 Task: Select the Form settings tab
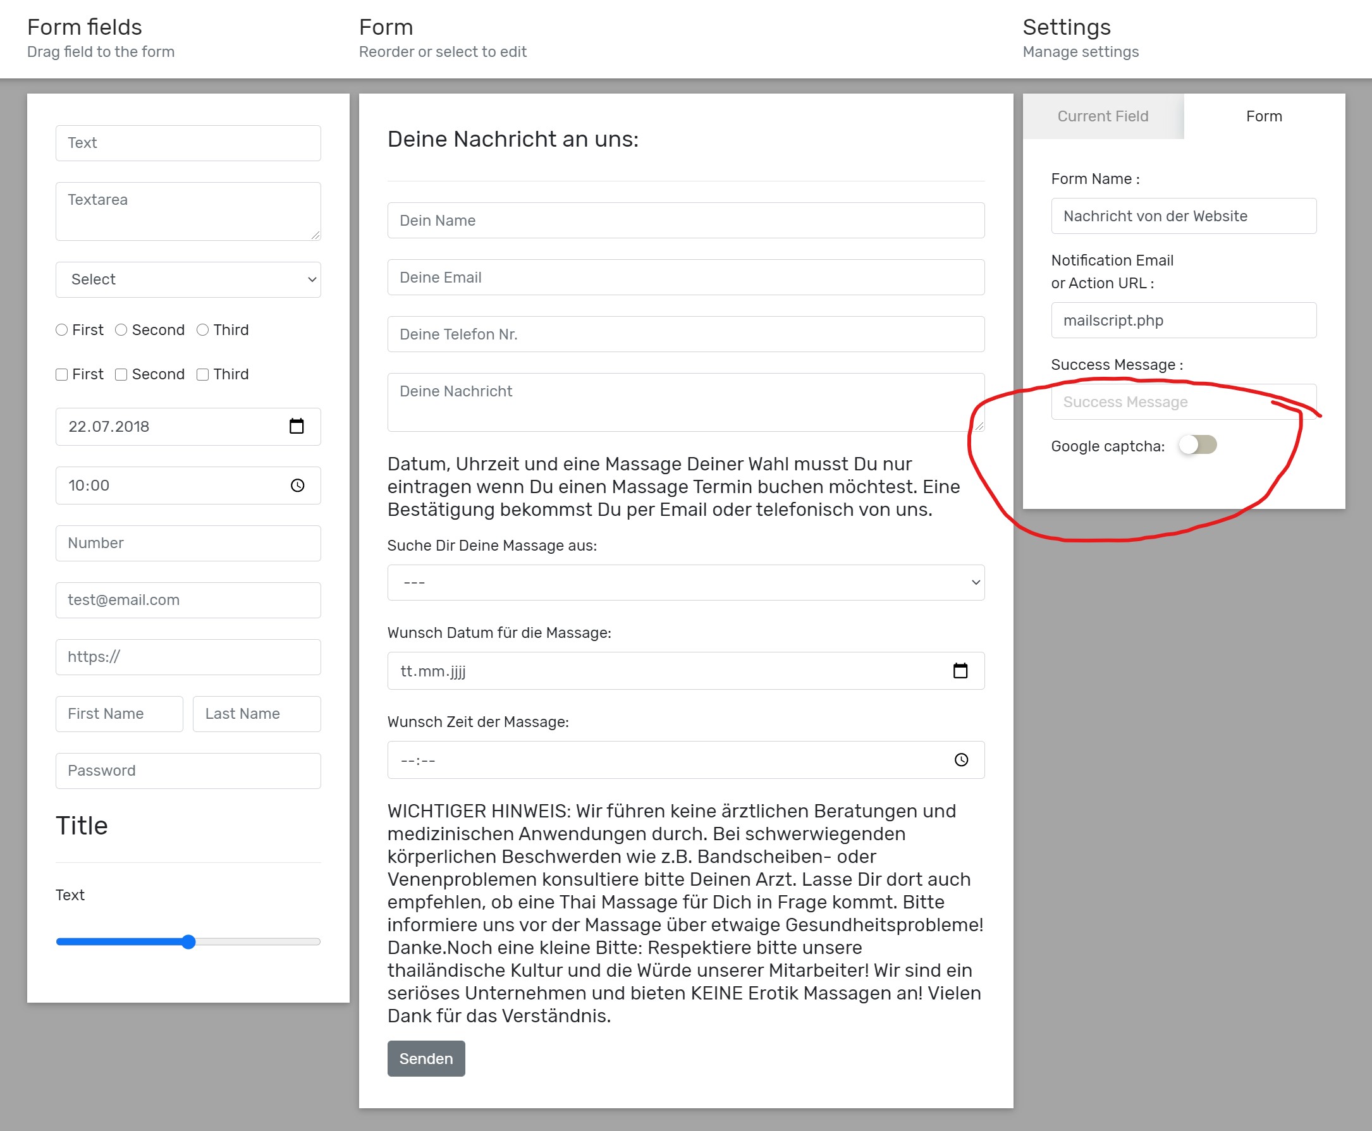[x=1263, y=116]
